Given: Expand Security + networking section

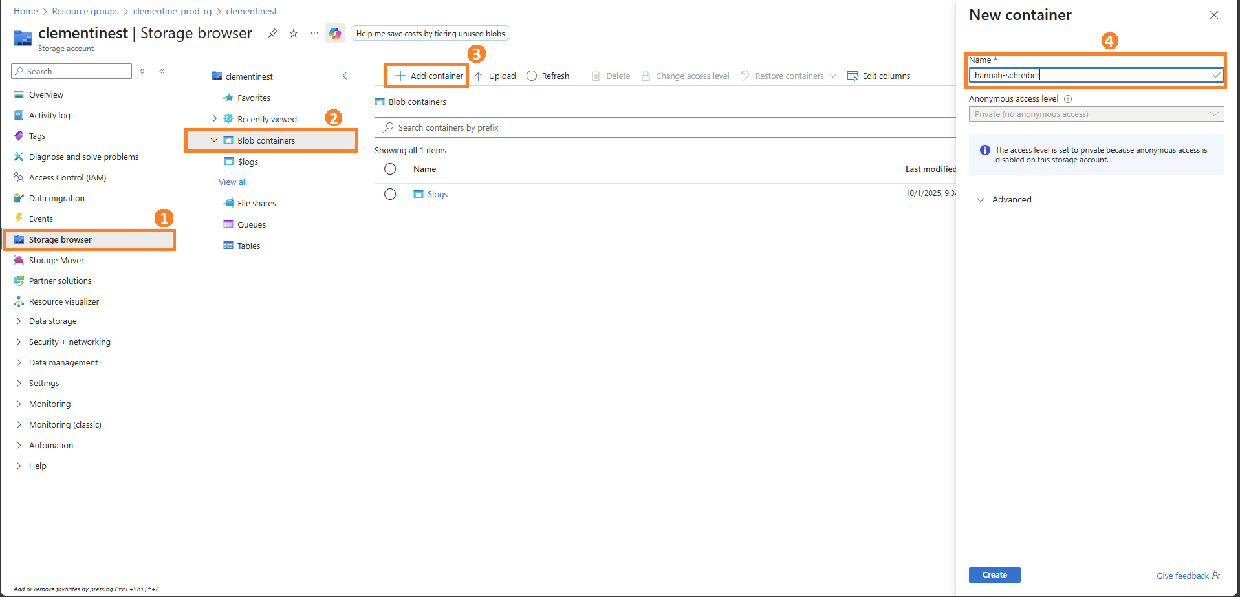Looking at the screenshot, I should click(x=19, y=342).
